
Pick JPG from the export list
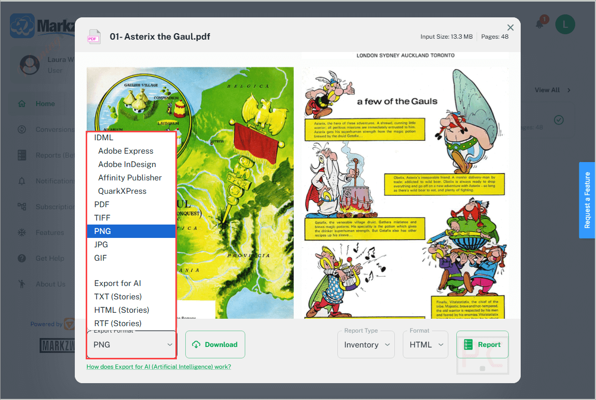[131, 244]
